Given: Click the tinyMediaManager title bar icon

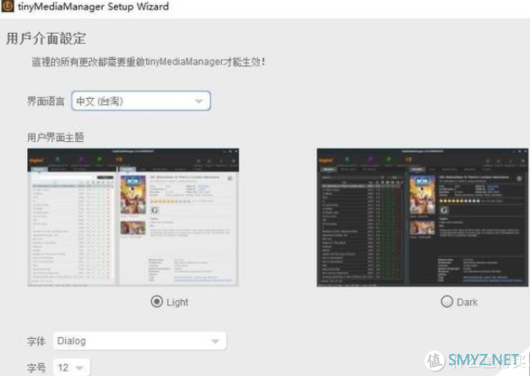Looking at the screenshot, I should 8,6.
